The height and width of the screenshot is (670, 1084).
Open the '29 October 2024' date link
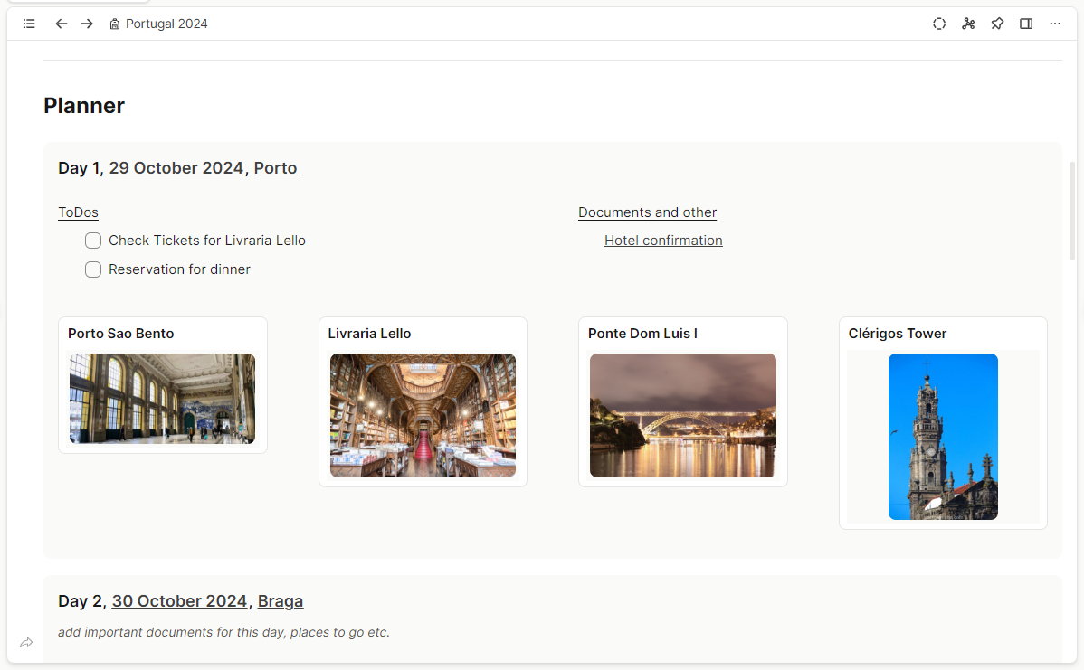(176, 168)
